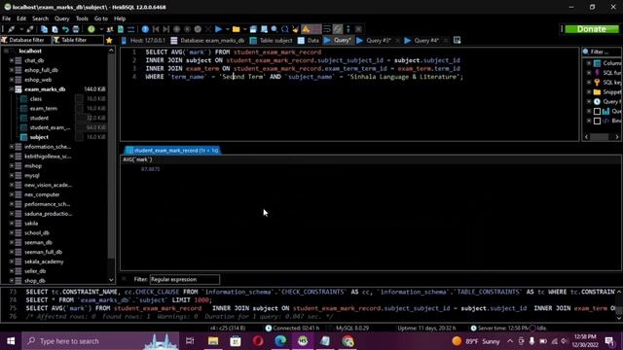Viewport: 623px width, 350px height.
Task: Click the new query tab icon
Action: (457, 40)
